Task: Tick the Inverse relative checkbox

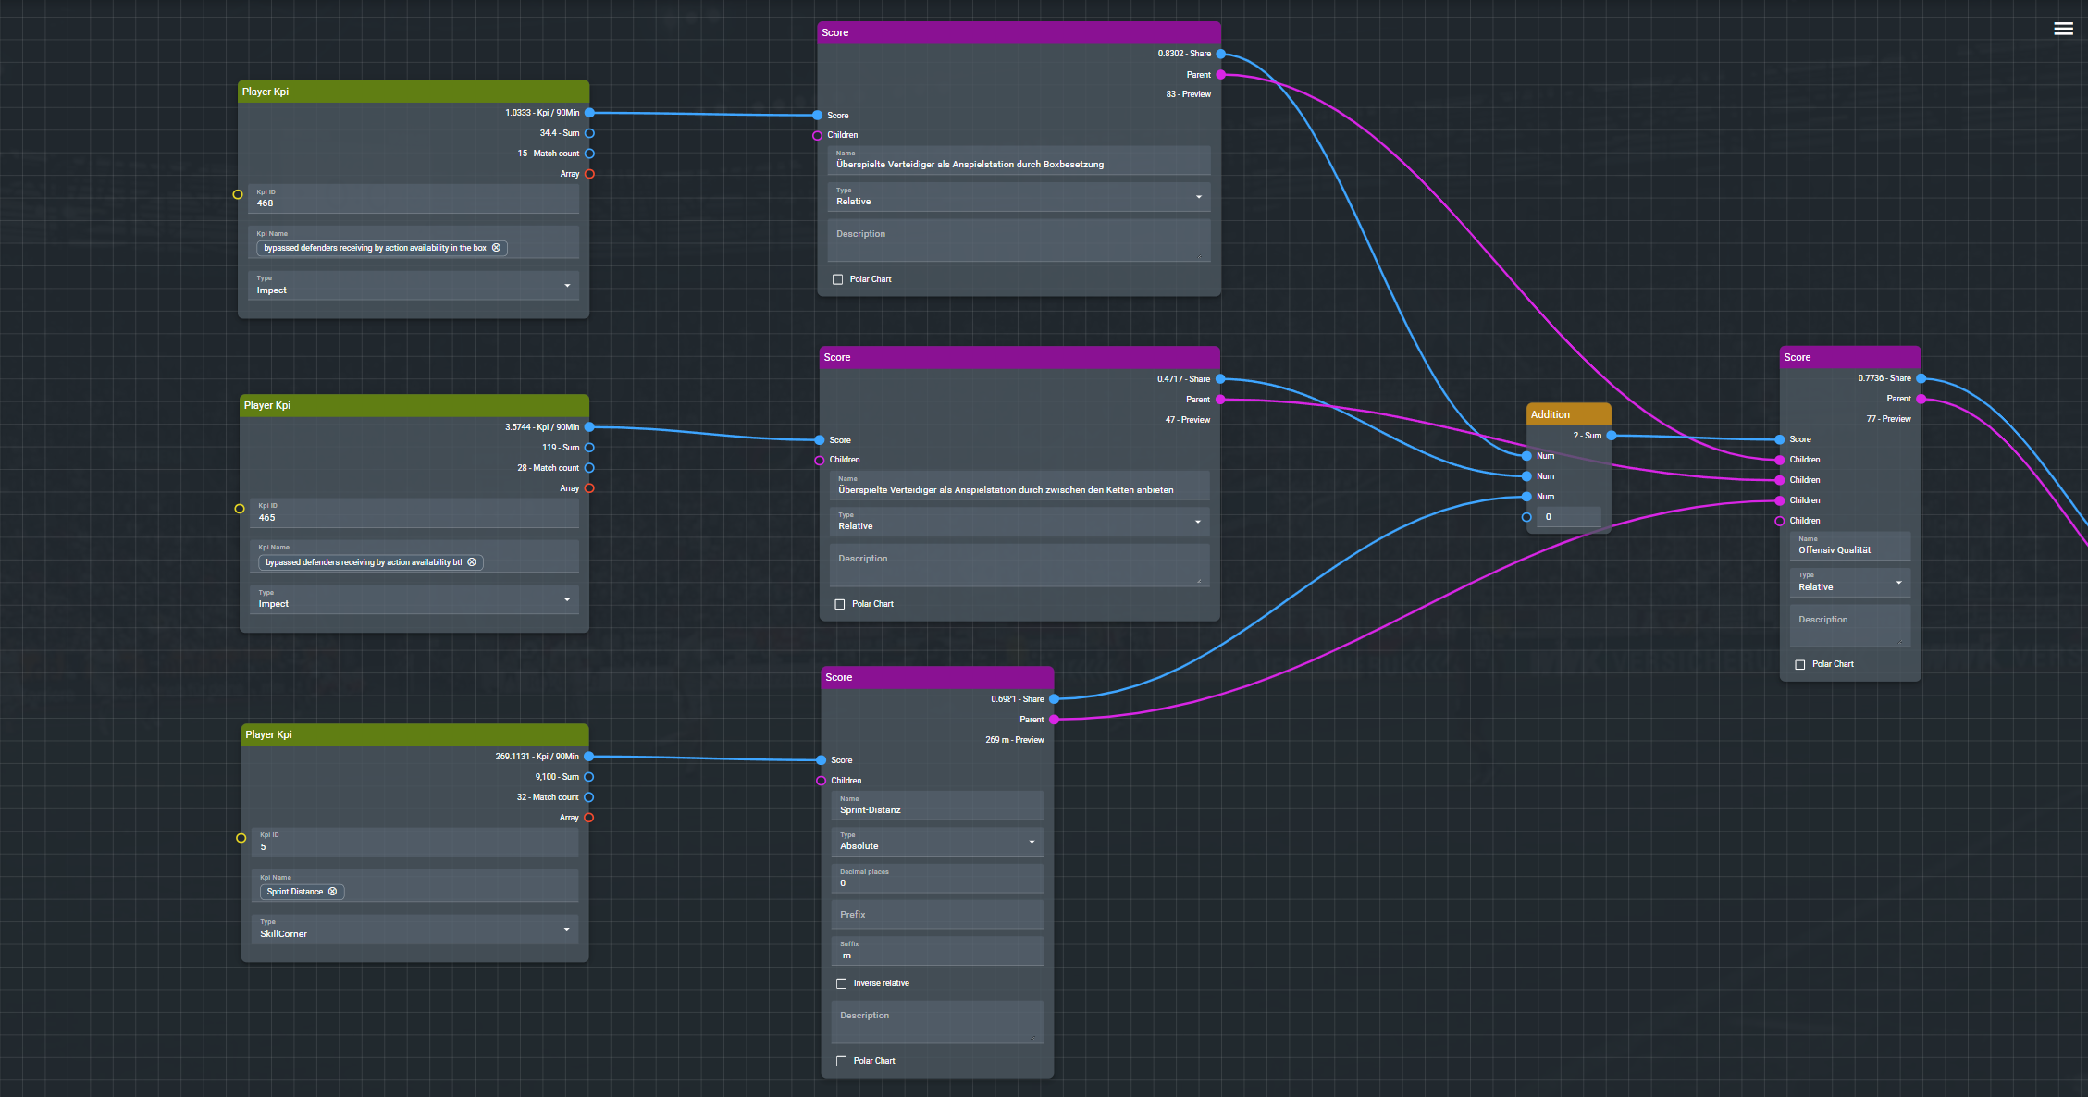Action: [841, 983]
